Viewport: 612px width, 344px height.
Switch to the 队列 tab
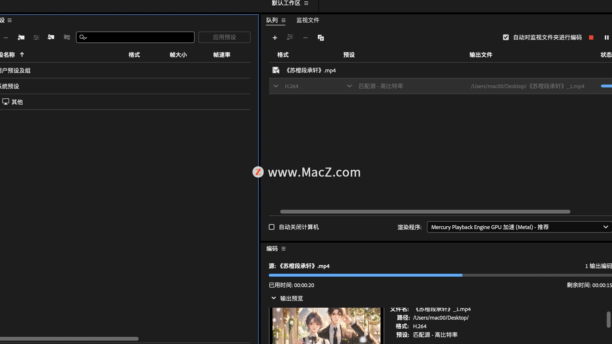click(x=272, y=20)
